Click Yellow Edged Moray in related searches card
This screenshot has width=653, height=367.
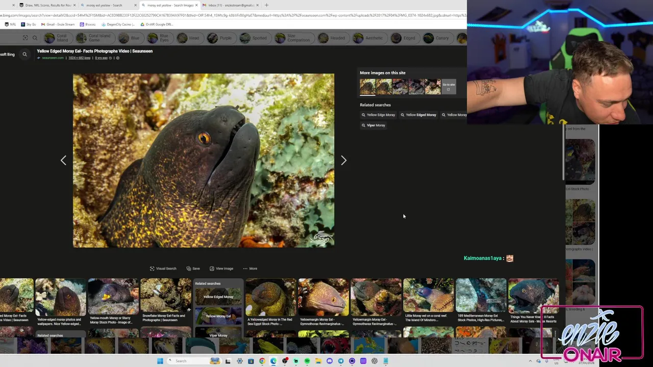pyautogui.click(x=218, y=297)
